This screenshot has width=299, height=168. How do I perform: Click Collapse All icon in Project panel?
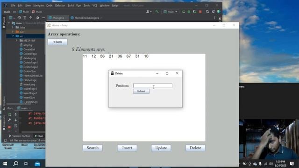click(30, 18)
